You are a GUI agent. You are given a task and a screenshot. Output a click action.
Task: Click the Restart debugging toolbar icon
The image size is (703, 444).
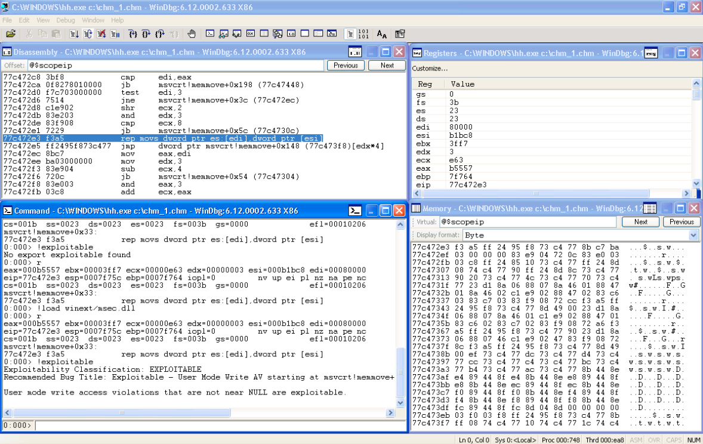88,33
